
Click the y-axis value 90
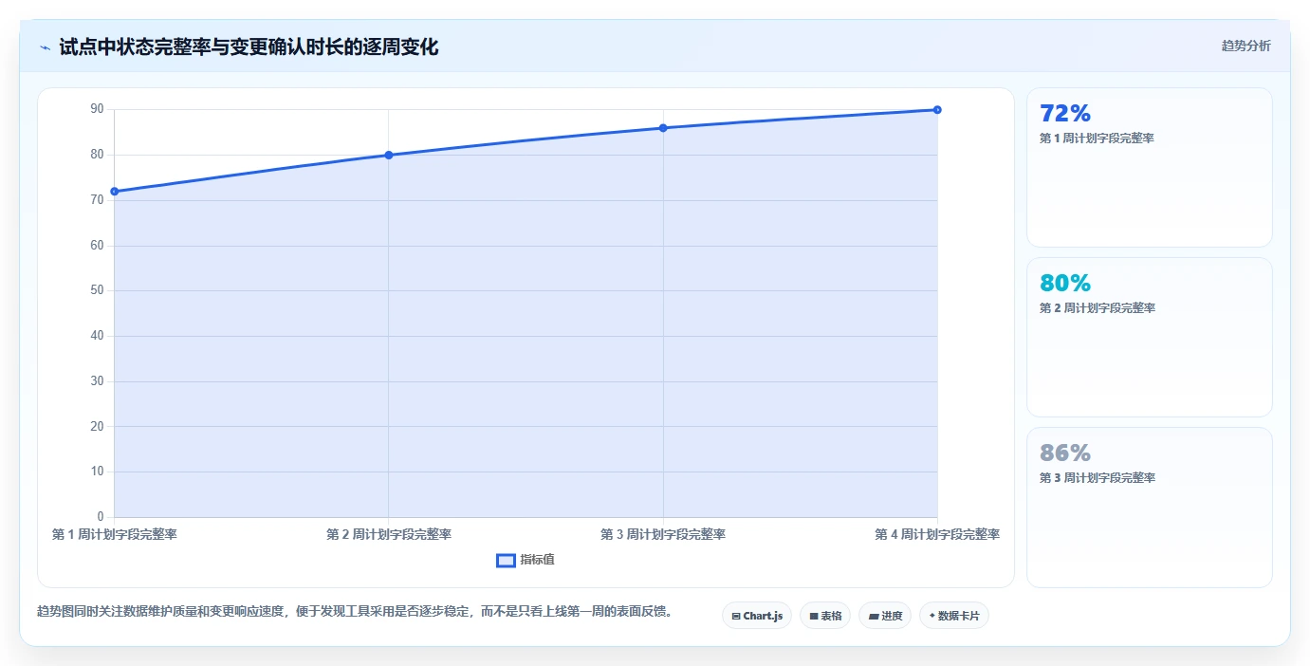(97, 109)
